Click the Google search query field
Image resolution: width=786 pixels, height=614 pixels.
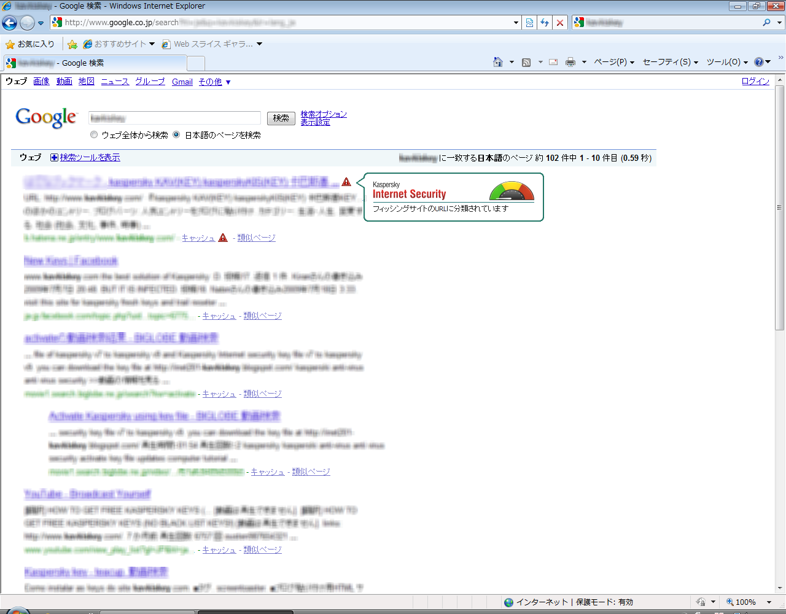174,118
